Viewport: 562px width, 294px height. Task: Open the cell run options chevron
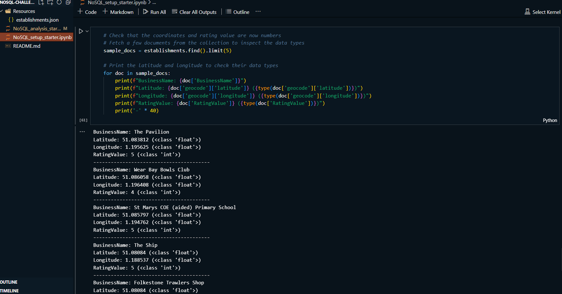pyautogui.click(x=87, y=31)
